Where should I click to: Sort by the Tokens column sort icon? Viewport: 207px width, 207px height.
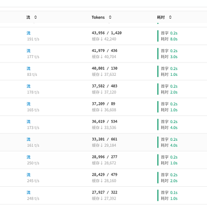click(110, 17)
